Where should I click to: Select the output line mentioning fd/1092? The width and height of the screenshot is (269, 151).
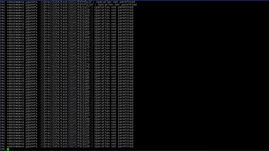(x=66, y=103)
